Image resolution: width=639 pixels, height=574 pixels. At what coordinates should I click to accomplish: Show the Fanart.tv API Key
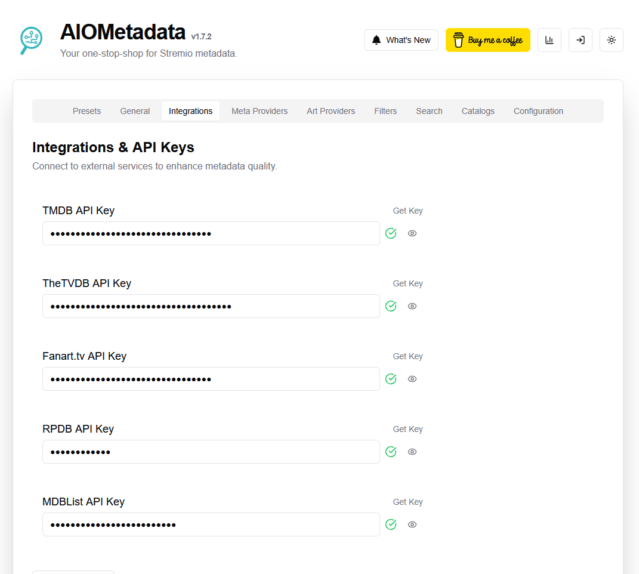(x=412, y=379)
